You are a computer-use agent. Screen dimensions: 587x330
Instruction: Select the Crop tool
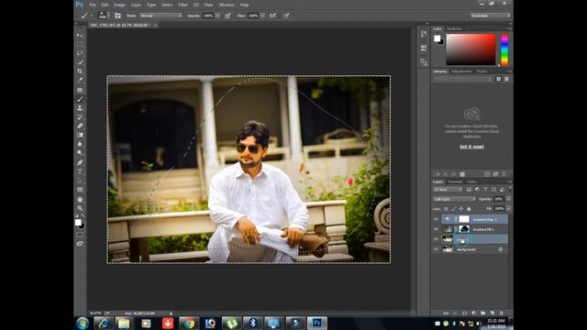pyautogui.click(x=80, y=71)
